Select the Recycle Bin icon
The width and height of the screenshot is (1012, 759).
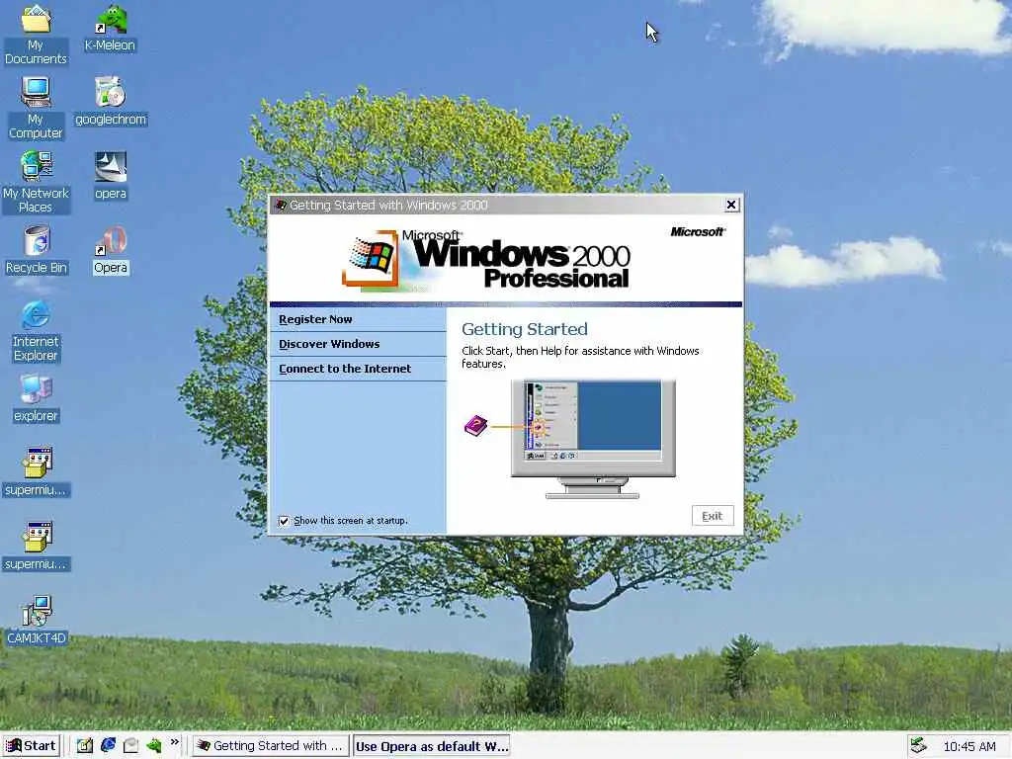pyautogui.click(x=37, y=250)
